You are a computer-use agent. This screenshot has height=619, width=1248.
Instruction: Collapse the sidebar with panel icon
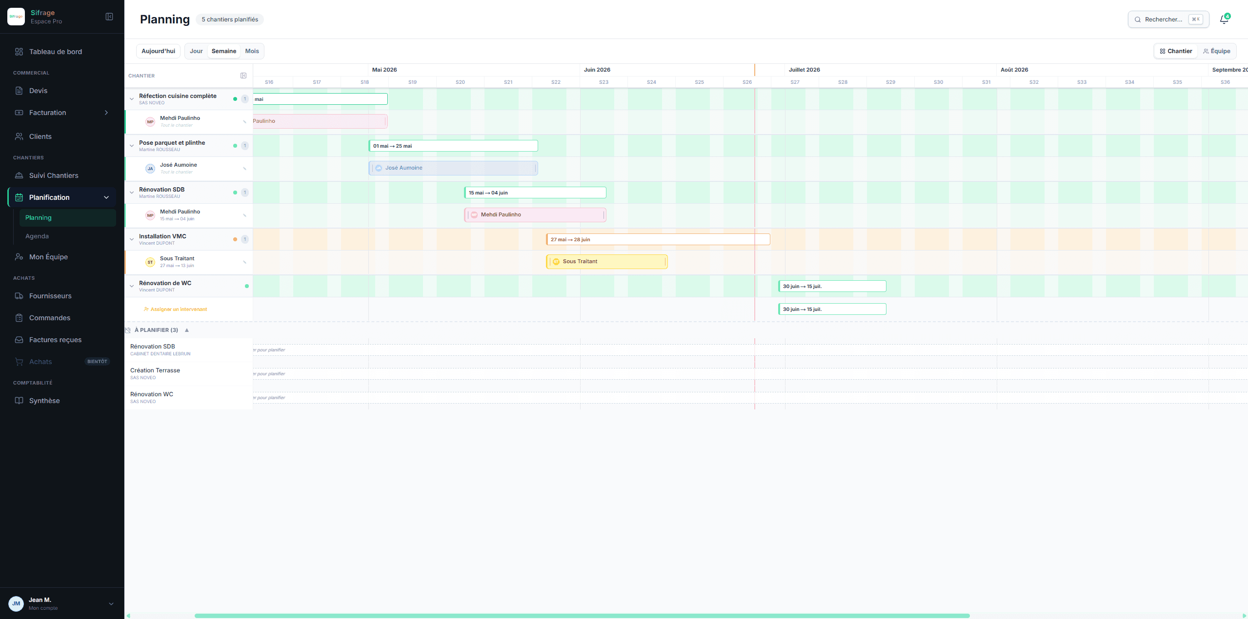[109, 17]
